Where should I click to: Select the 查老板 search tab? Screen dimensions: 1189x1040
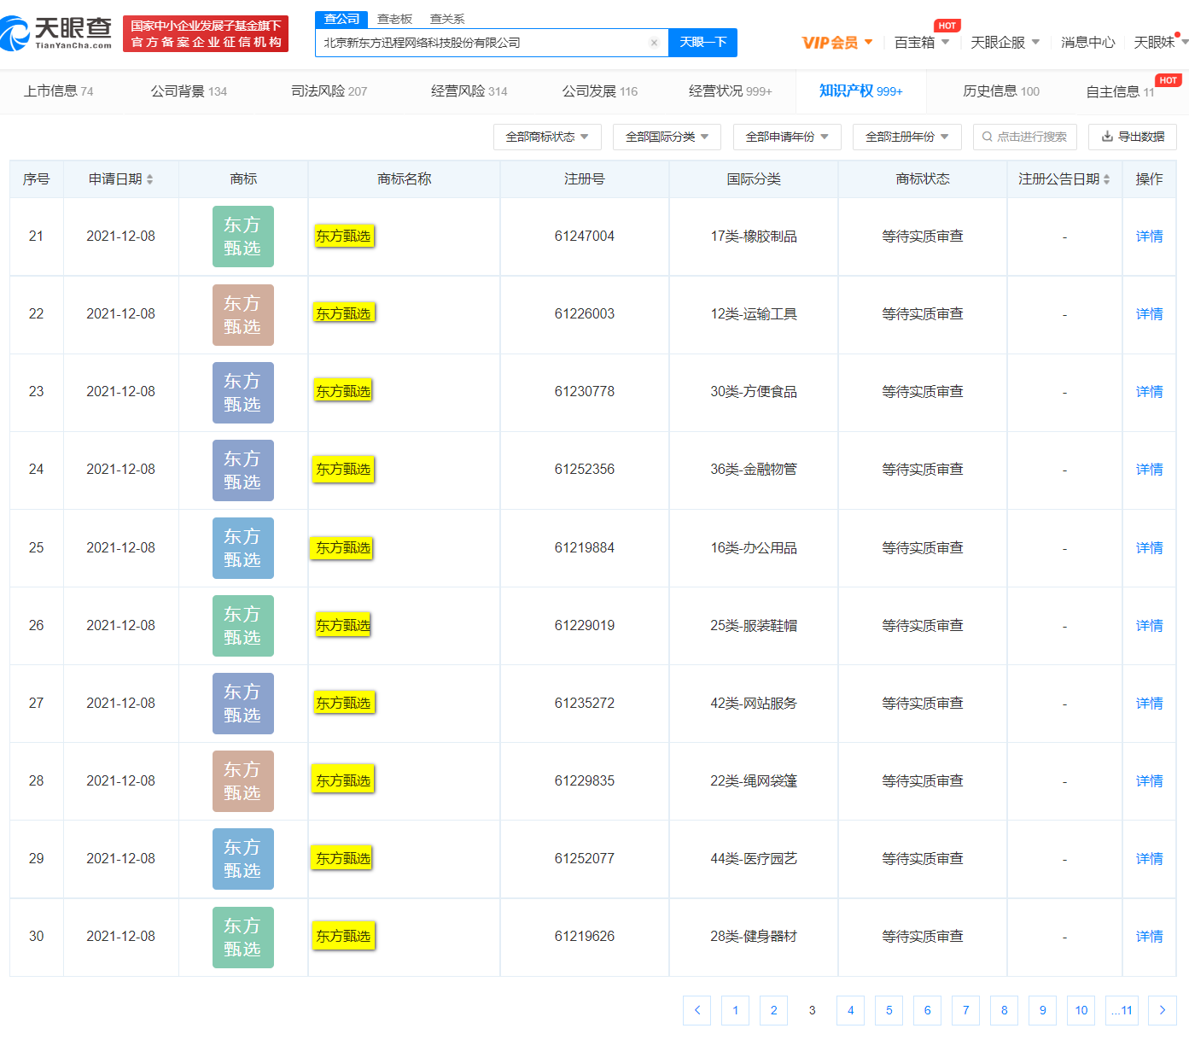pyautogui.click(x=394, y=19)
